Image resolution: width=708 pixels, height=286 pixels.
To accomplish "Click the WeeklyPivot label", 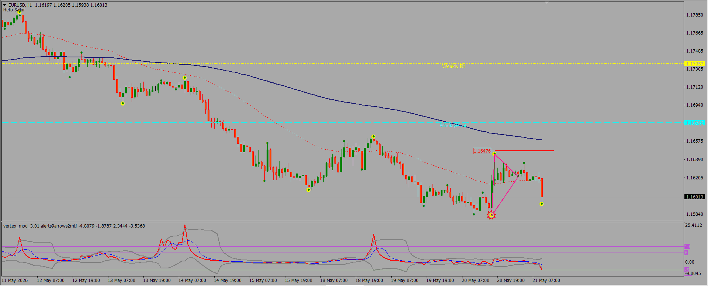I will 453,126.
